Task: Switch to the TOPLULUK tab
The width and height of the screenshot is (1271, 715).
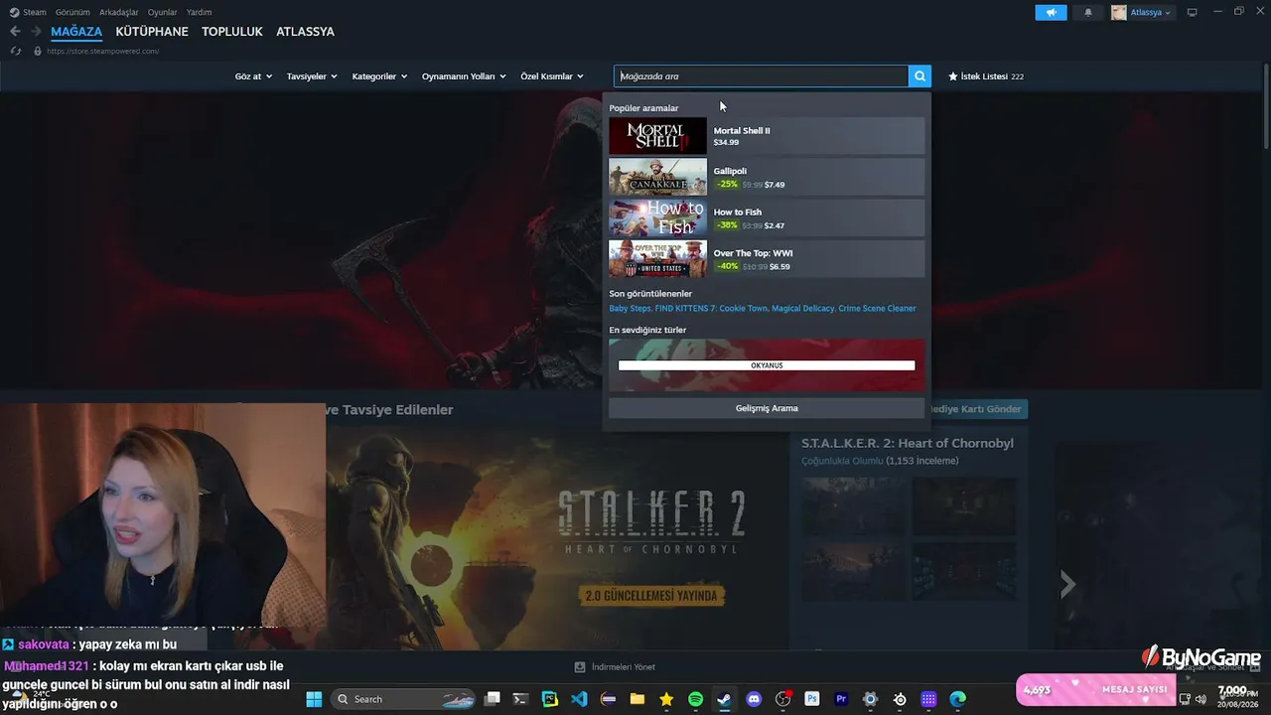Action: (232, 32)
